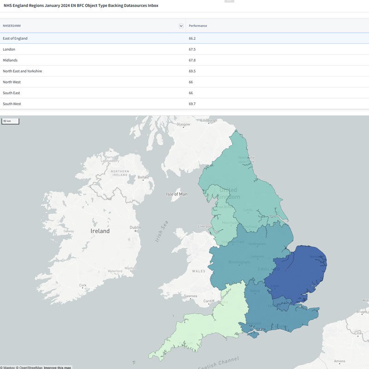Image resolution: width=369 pixels, height=369 pixels.
Task: Click the Improve this map link
Action: 58,367
